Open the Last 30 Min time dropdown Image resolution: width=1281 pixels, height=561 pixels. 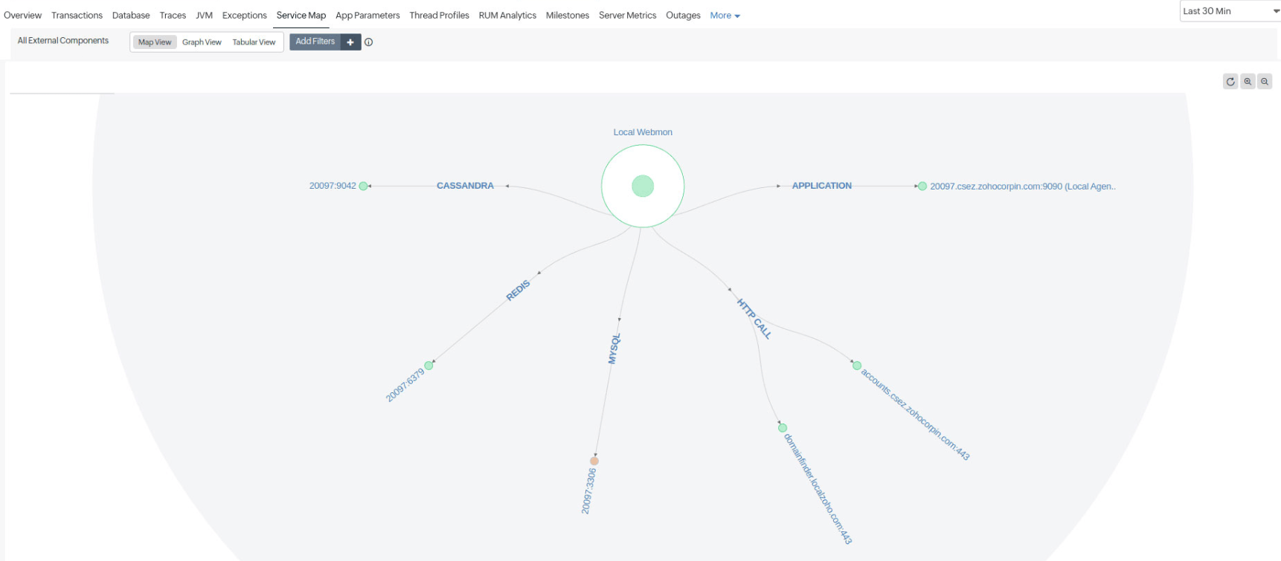point(1230,11)
